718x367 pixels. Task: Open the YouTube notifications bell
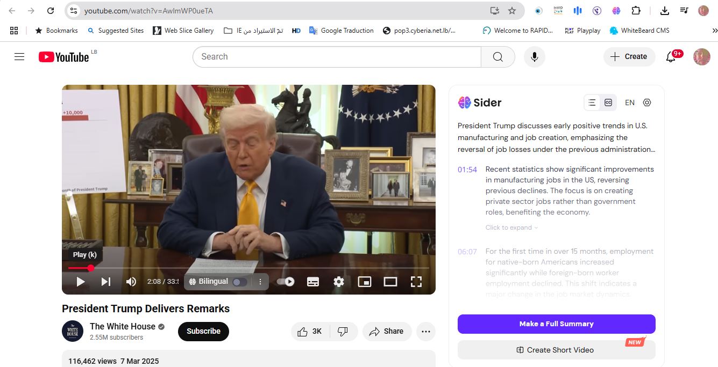click(x=671, y=57)
